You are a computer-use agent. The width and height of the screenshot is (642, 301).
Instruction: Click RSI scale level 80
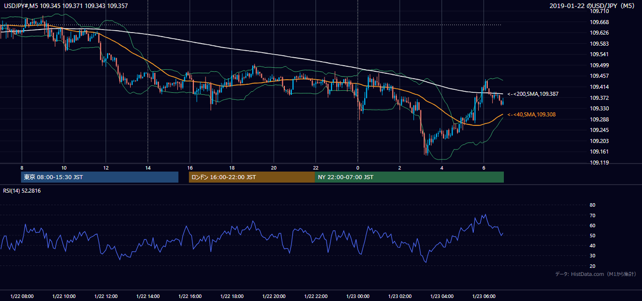592,205
